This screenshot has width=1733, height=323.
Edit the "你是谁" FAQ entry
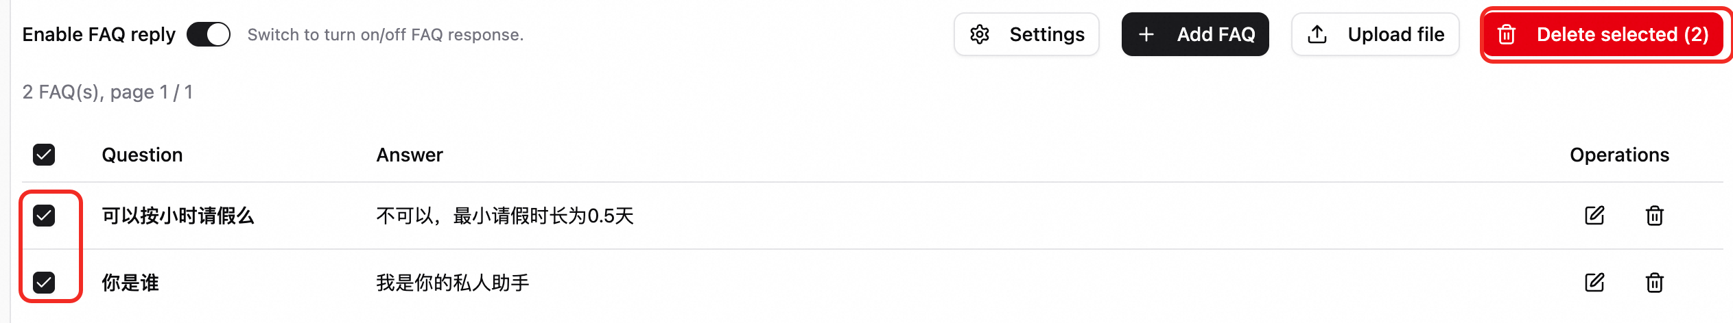[1594, 282]
